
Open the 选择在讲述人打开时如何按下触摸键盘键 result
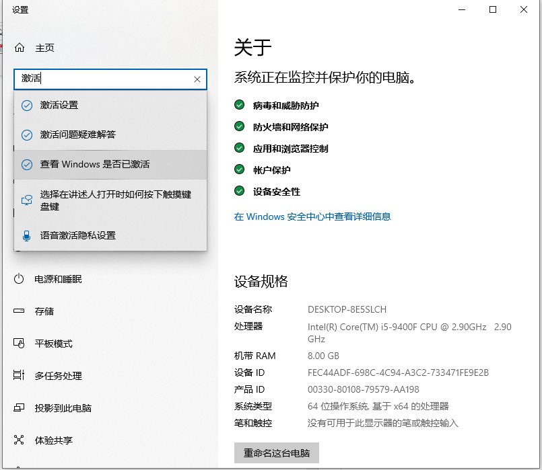point(114,200)
